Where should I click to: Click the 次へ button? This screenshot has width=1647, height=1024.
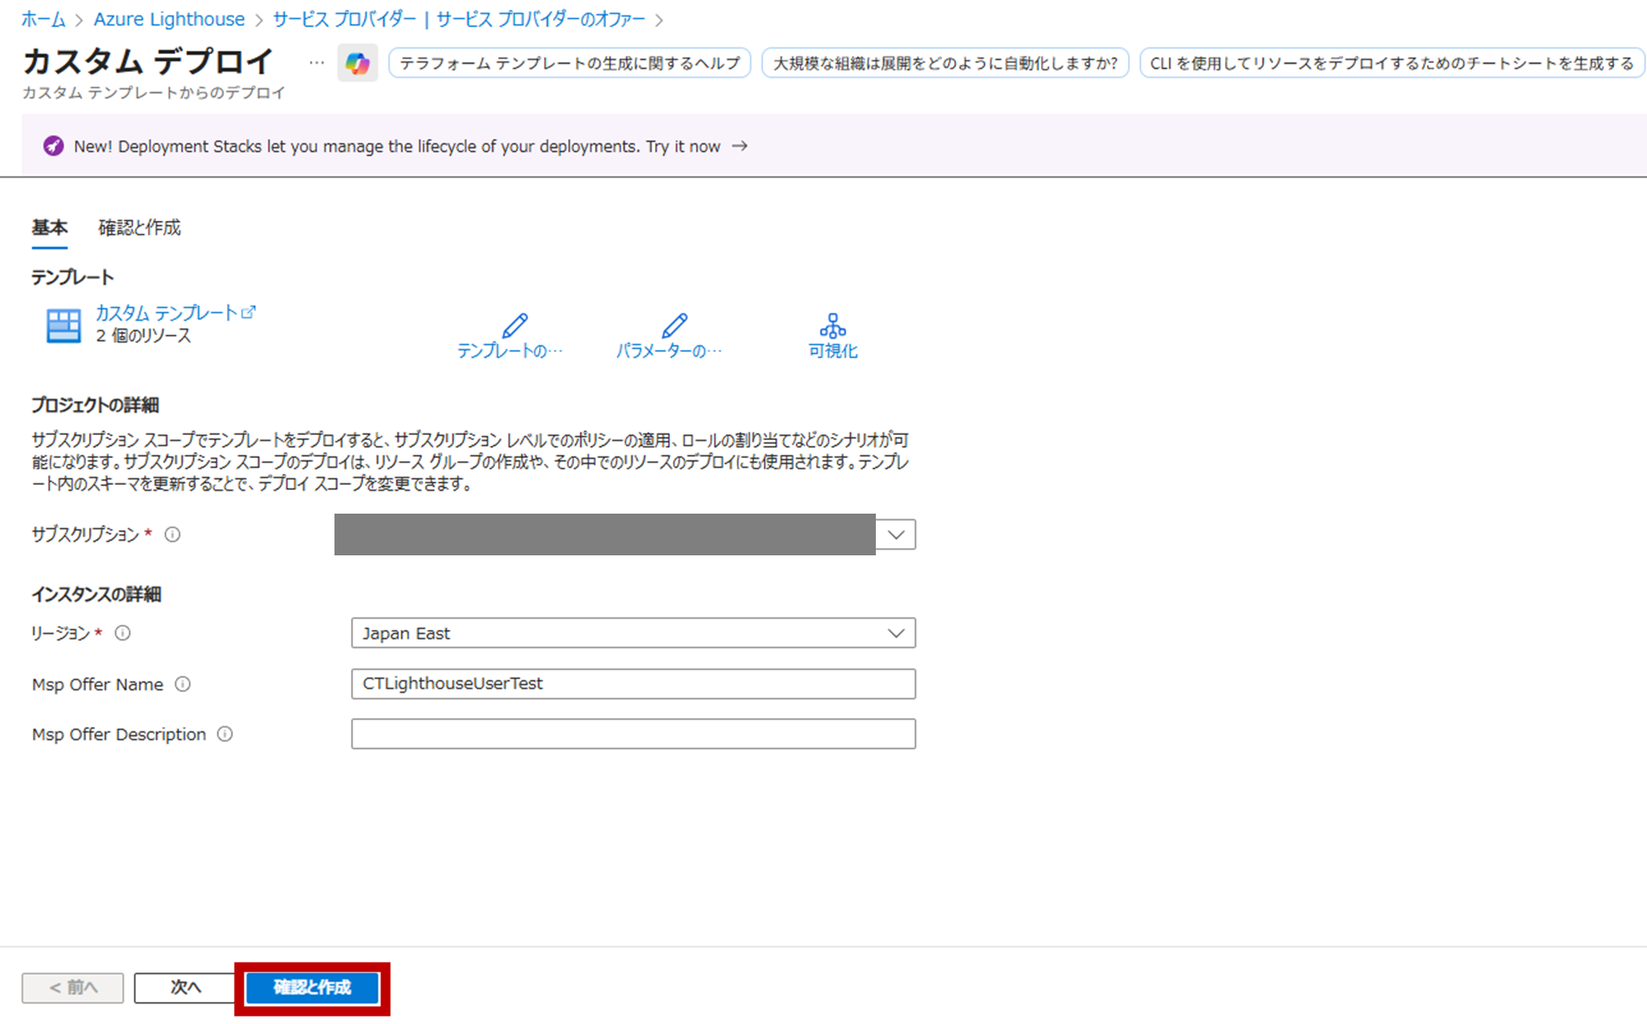(185, 987)
